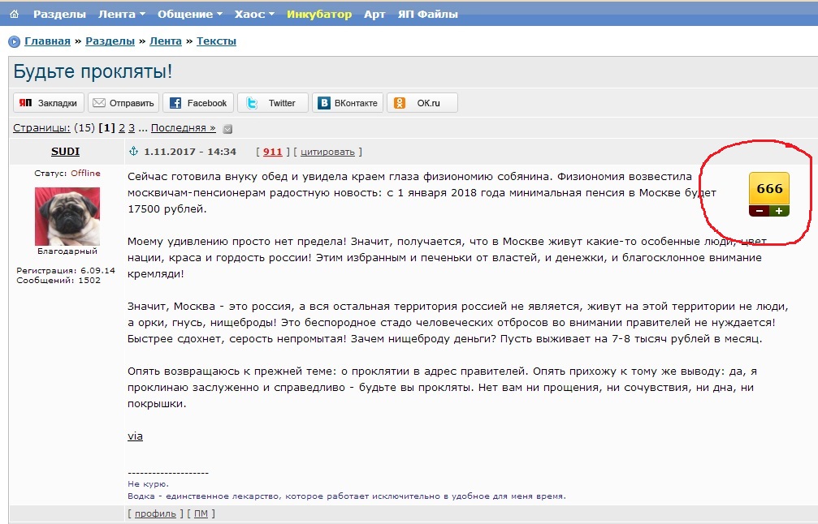Expand the Хаос menu
Screen dimensions: 818x524
coord(254,14)
